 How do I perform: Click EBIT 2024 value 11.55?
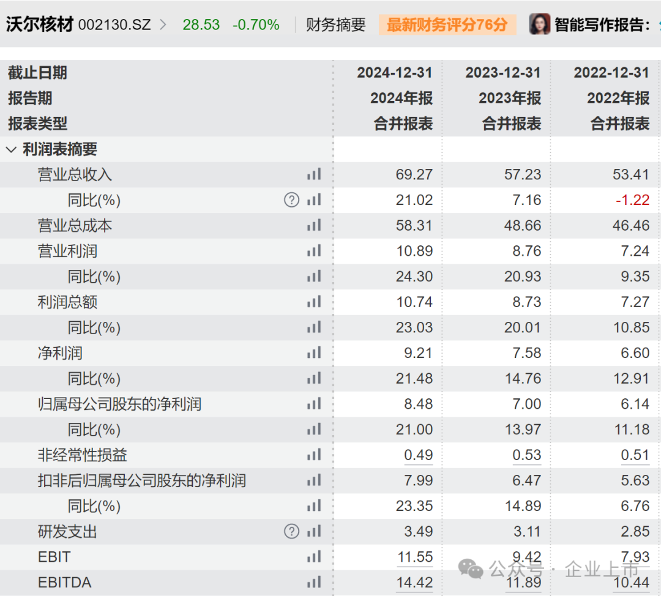[415, 557]
